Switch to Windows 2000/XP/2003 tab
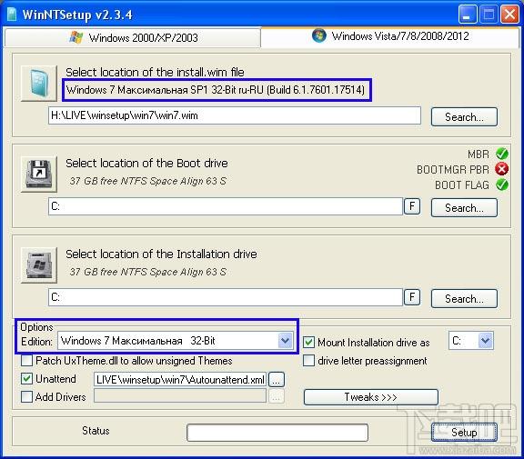 (x=132, y=38)
